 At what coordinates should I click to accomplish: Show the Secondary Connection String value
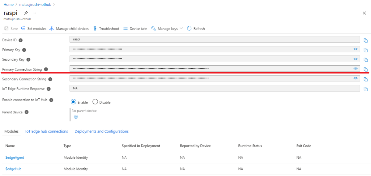356,78
